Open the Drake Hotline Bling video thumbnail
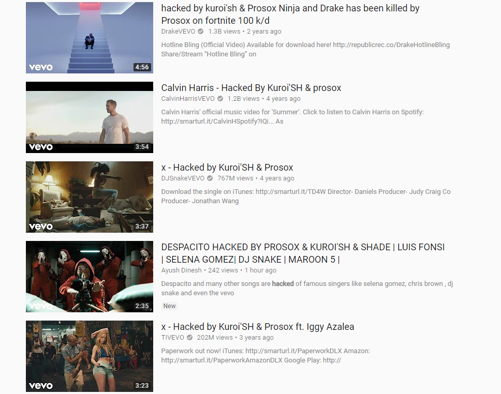 tap(90, 38)
